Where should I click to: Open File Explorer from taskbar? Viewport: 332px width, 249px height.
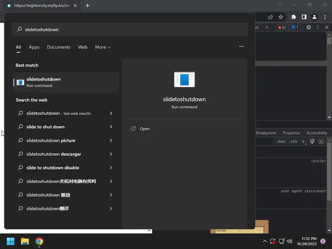point(25,241)
